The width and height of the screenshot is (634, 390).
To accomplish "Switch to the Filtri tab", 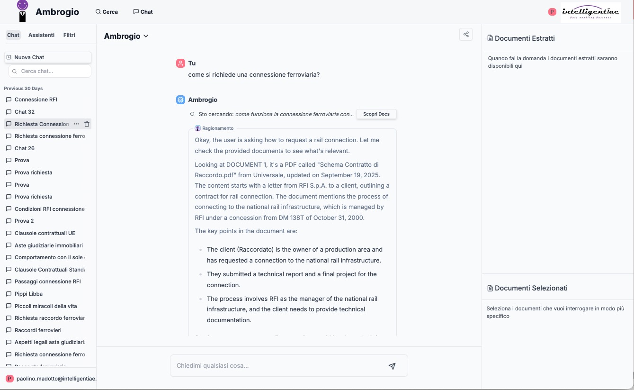I will click(x=69, y=35).
